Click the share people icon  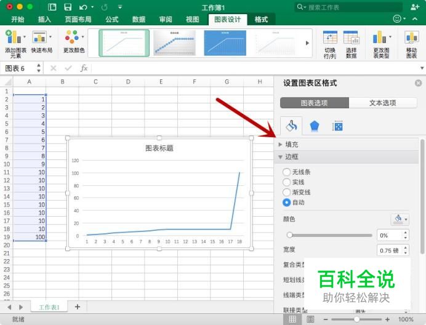point(414,7)
